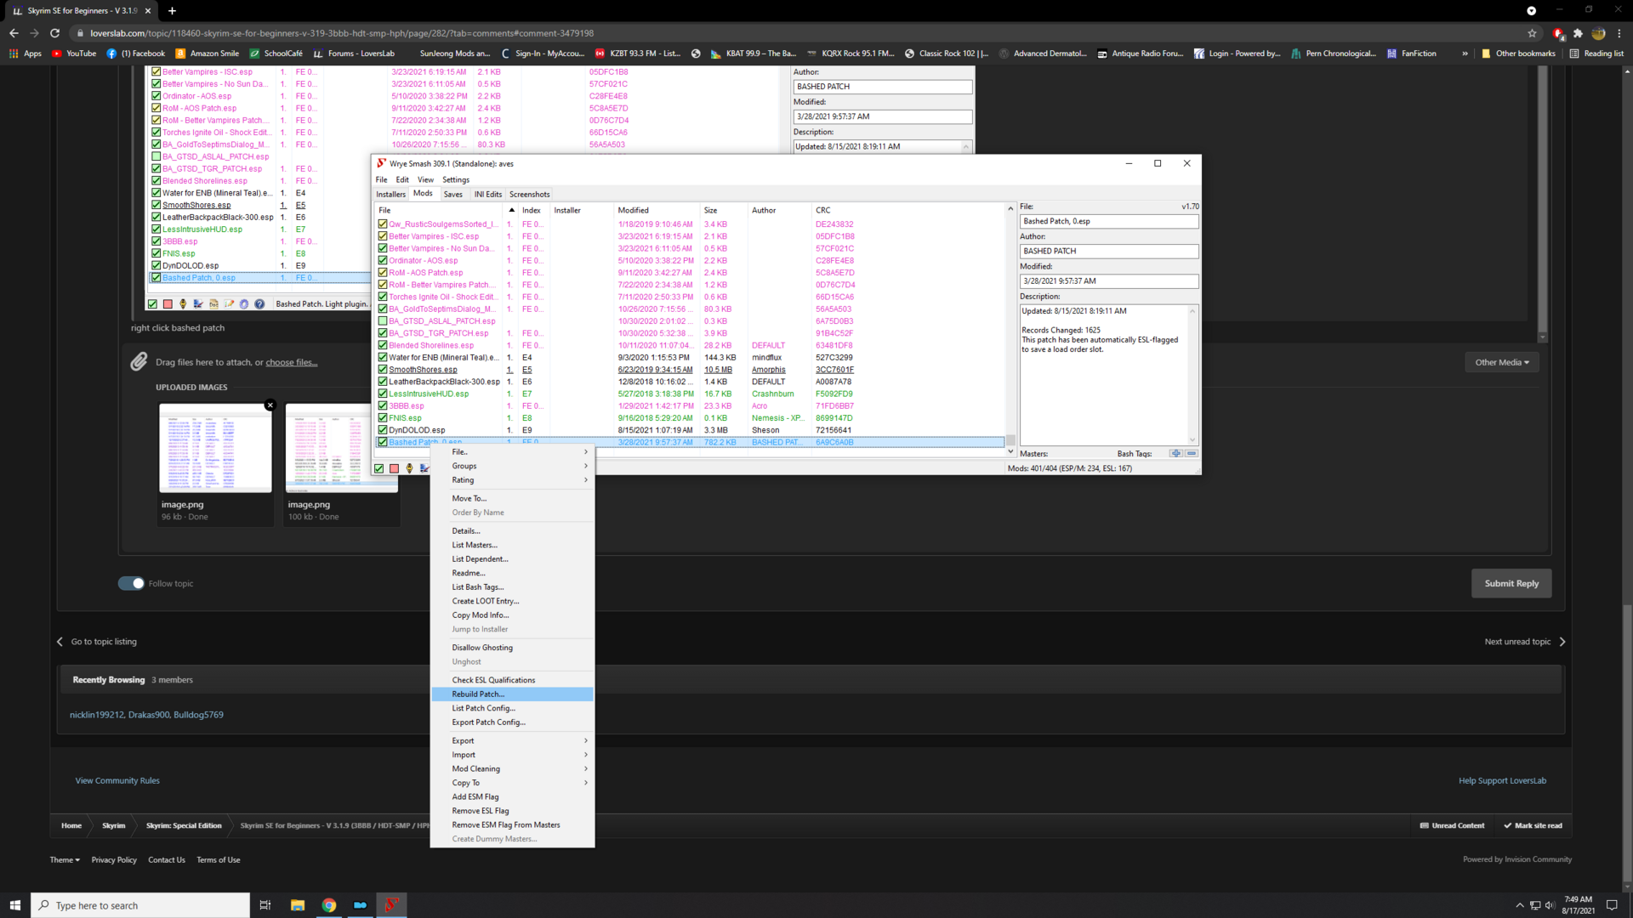
Task: Enable BA_GTSD_ASLAL_PATCH.esp in front Wrye Smash list
Action: tap(383, 321)
